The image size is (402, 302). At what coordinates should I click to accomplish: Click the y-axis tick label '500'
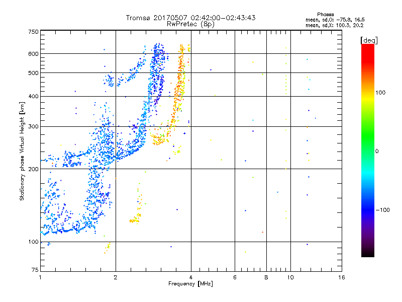33,73
